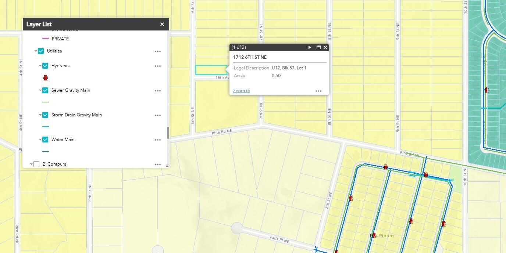506x253 pixels.
Task: Toggle Storm Drain Gravity Main visibility
Action: pyautogui.click(x=45, y=115)
